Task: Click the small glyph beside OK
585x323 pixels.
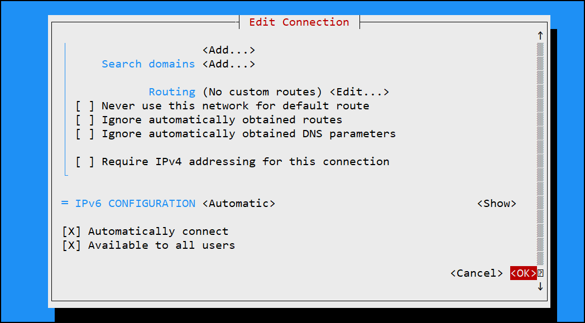Action: point(540,273)
